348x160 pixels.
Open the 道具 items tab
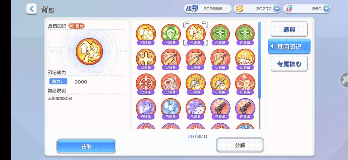point(289,29)
